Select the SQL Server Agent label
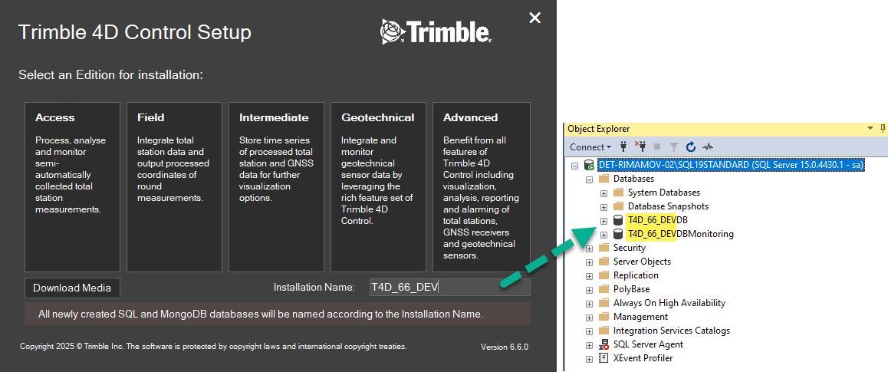This screenshot has width=888, height=372. coord(648,345)
